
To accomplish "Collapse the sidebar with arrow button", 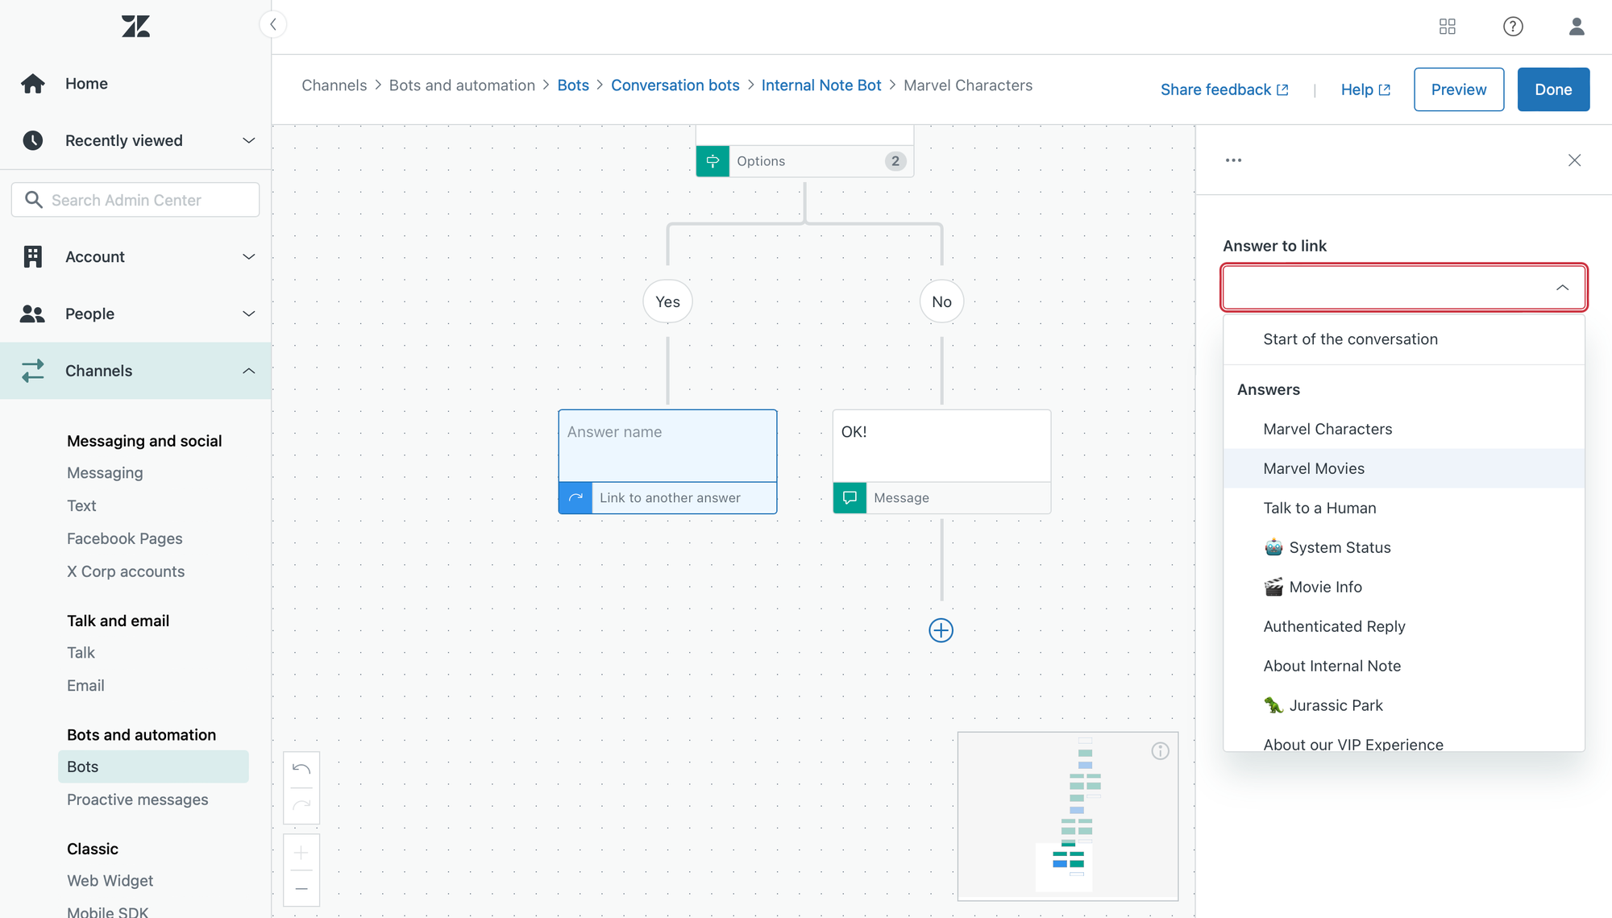I will click(x=273, y=24).
